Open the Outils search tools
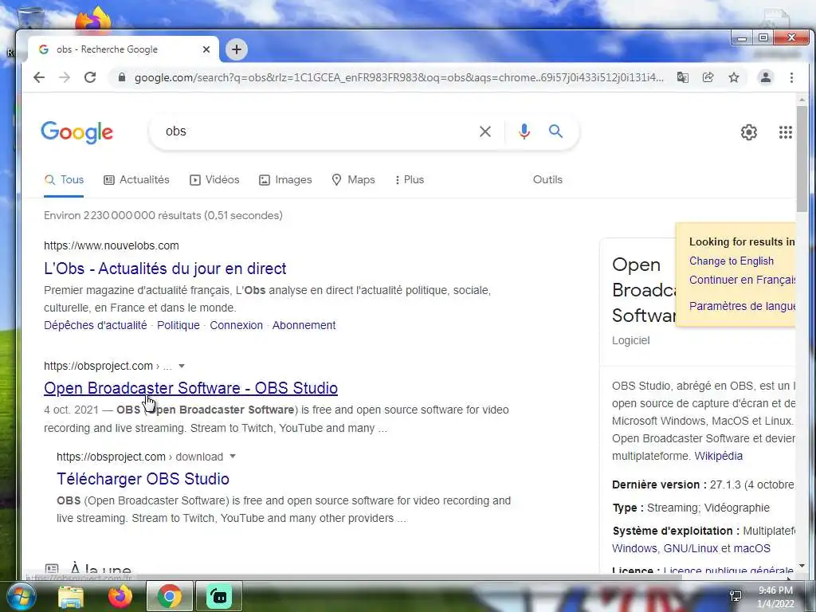This screenshot has height=612, width=816. (x=547, y=179)
